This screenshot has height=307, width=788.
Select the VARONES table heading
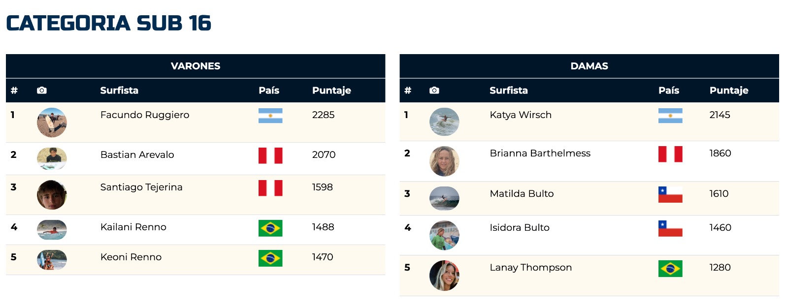point(196,66)
